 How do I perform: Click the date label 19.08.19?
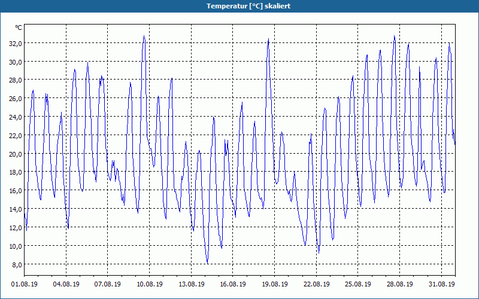click(275, 284)
